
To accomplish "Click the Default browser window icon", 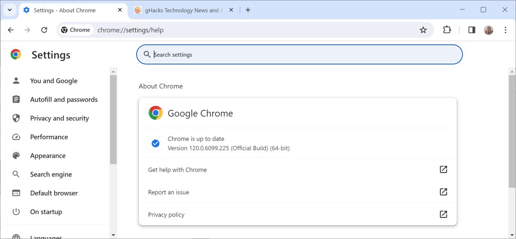I will 16,193.
